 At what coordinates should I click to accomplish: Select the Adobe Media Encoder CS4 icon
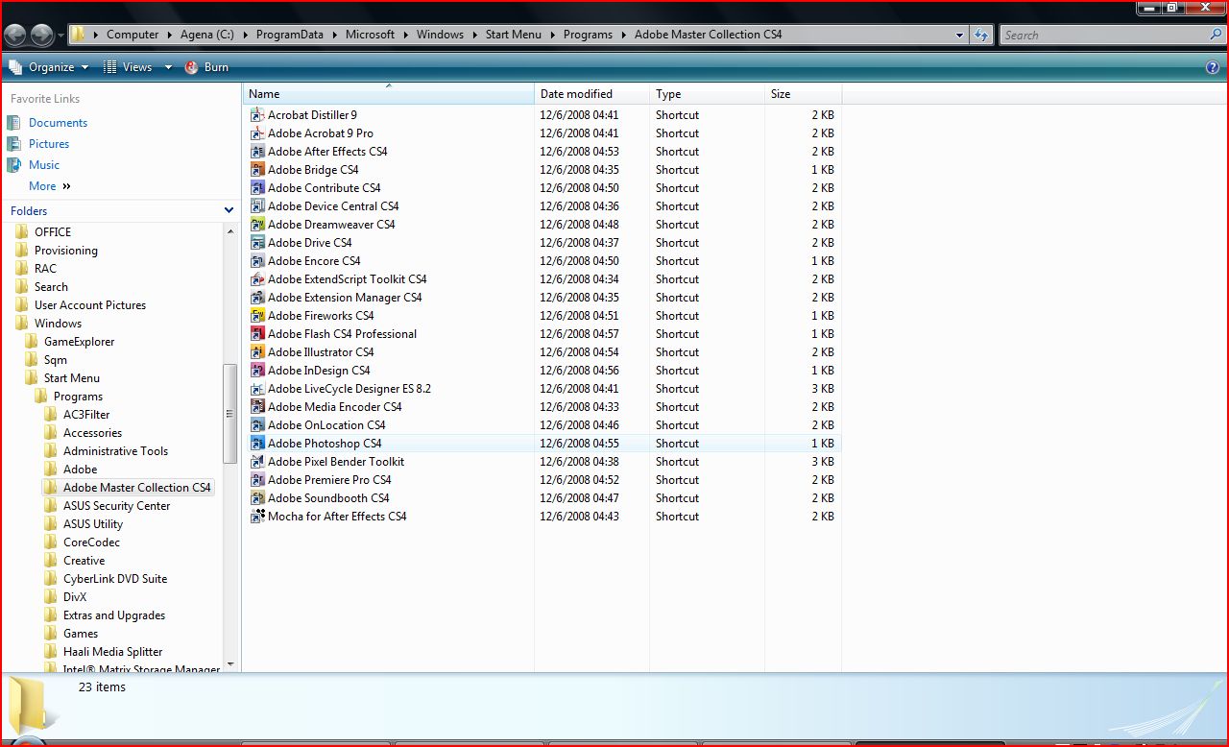point(257,406)
